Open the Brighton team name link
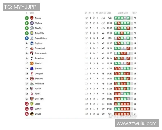The width and height of the screenshot is (162, 130). [x=39, y=43]
